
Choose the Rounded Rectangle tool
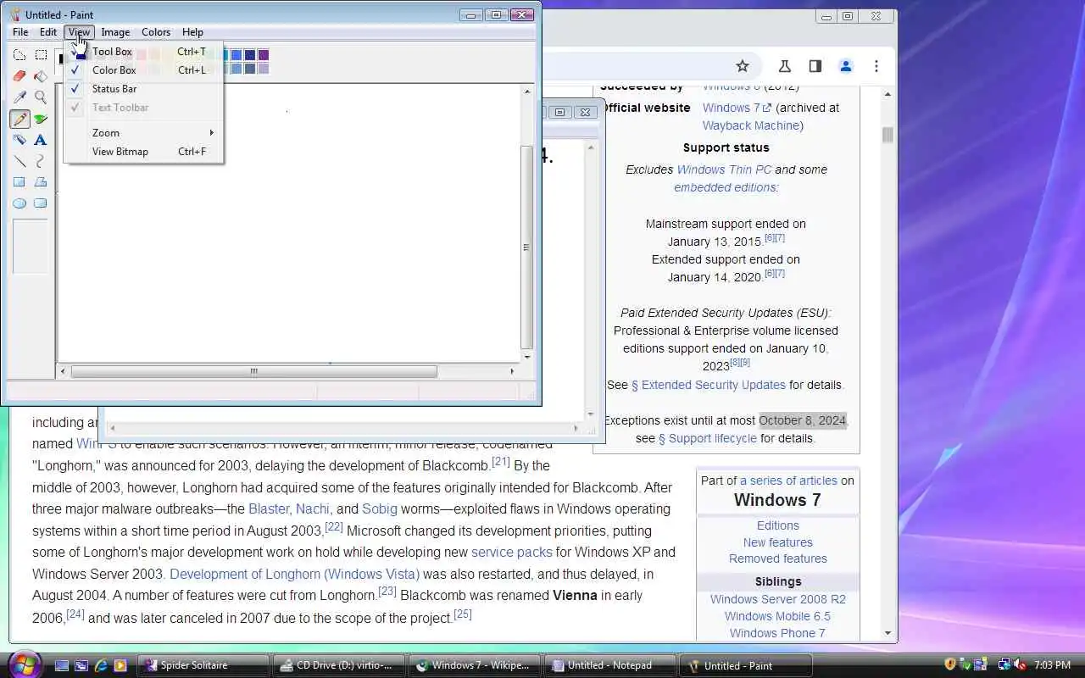41,203
